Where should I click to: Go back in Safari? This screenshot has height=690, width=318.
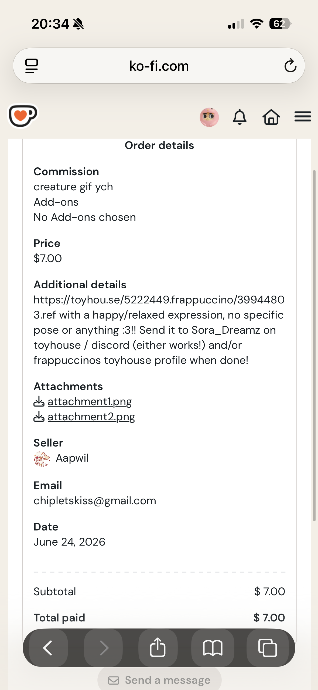click(x=48, y=648)
